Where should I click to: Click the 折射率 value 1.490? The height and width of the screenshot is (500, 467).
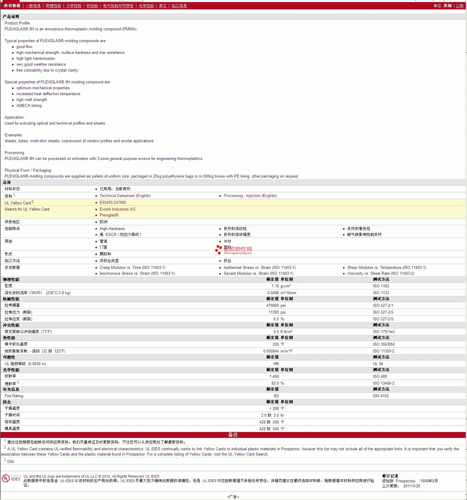point(274,377)
